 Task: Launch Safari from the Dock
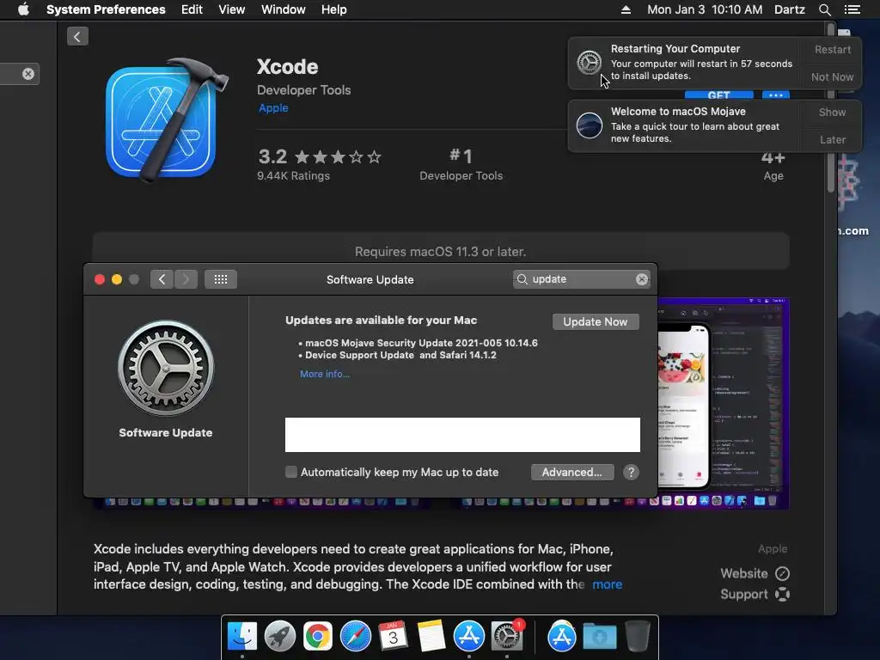(355, 637)
